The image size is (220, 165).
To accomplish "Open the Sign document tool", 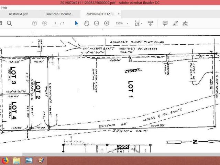I will coord(185,23).
